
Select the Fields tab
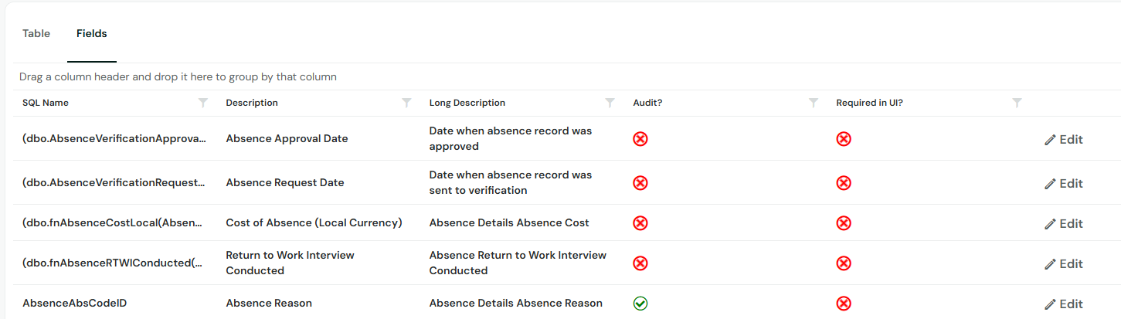92,34
